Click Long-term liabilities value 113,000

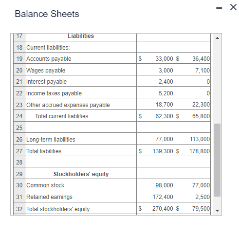coord(200,139)
